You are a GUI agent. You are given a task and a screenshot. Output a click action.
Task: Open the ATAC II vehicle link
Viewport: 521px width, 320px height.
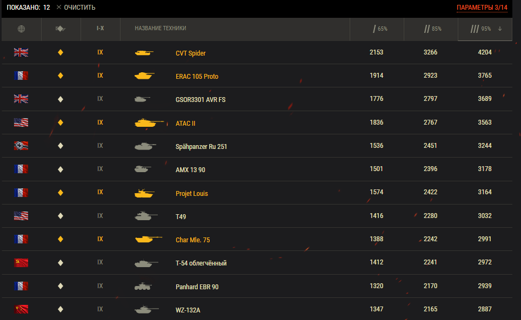tap(185, 124)
